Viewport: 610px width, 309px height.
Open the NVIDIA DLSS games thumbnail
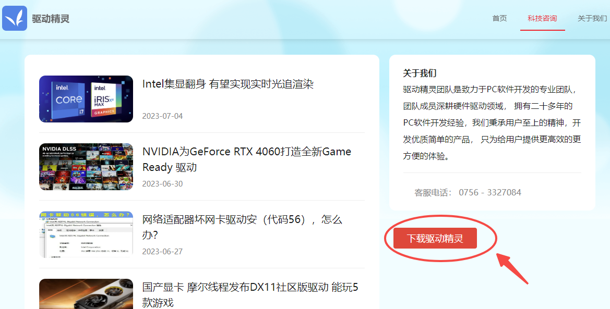click(86, 167)
